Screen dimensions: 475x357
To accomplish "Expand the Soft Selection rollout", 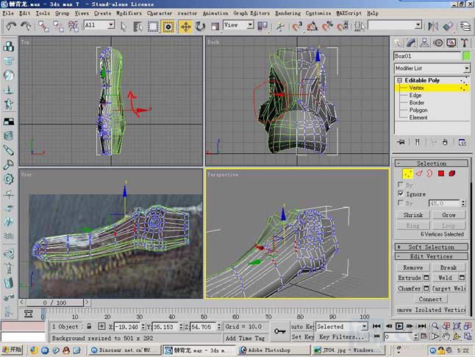I will click(x=432, y=247).
